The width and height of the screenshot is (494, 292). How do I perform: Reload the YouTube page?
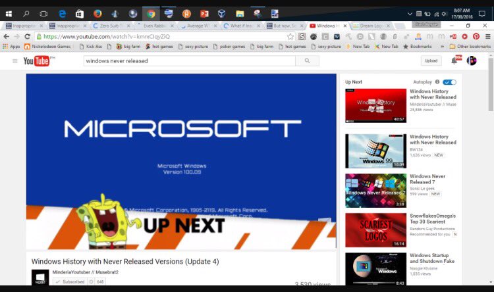coord(27,37)
